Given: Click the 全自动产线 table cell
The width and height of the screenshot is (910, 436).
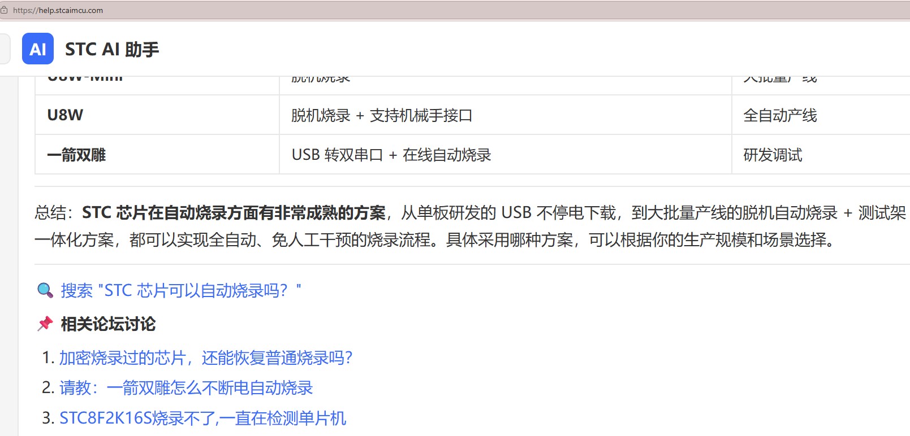Looking at the screenshot, I should (821, 115).
